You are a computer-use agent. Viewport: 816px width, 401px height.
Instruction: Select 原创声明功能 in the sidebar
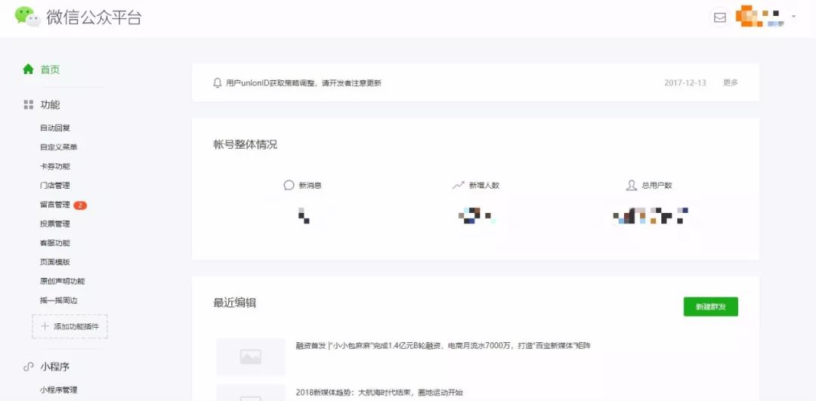point(63,282)
